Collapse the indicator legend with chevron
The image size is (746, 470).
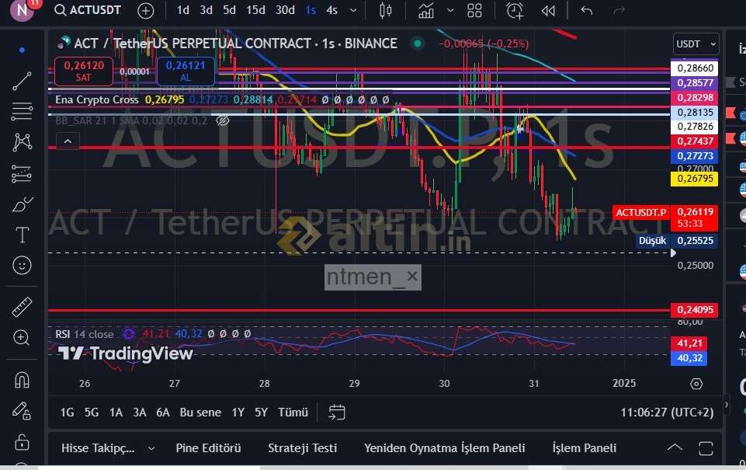pyautogui.click(x=68, y=141)
